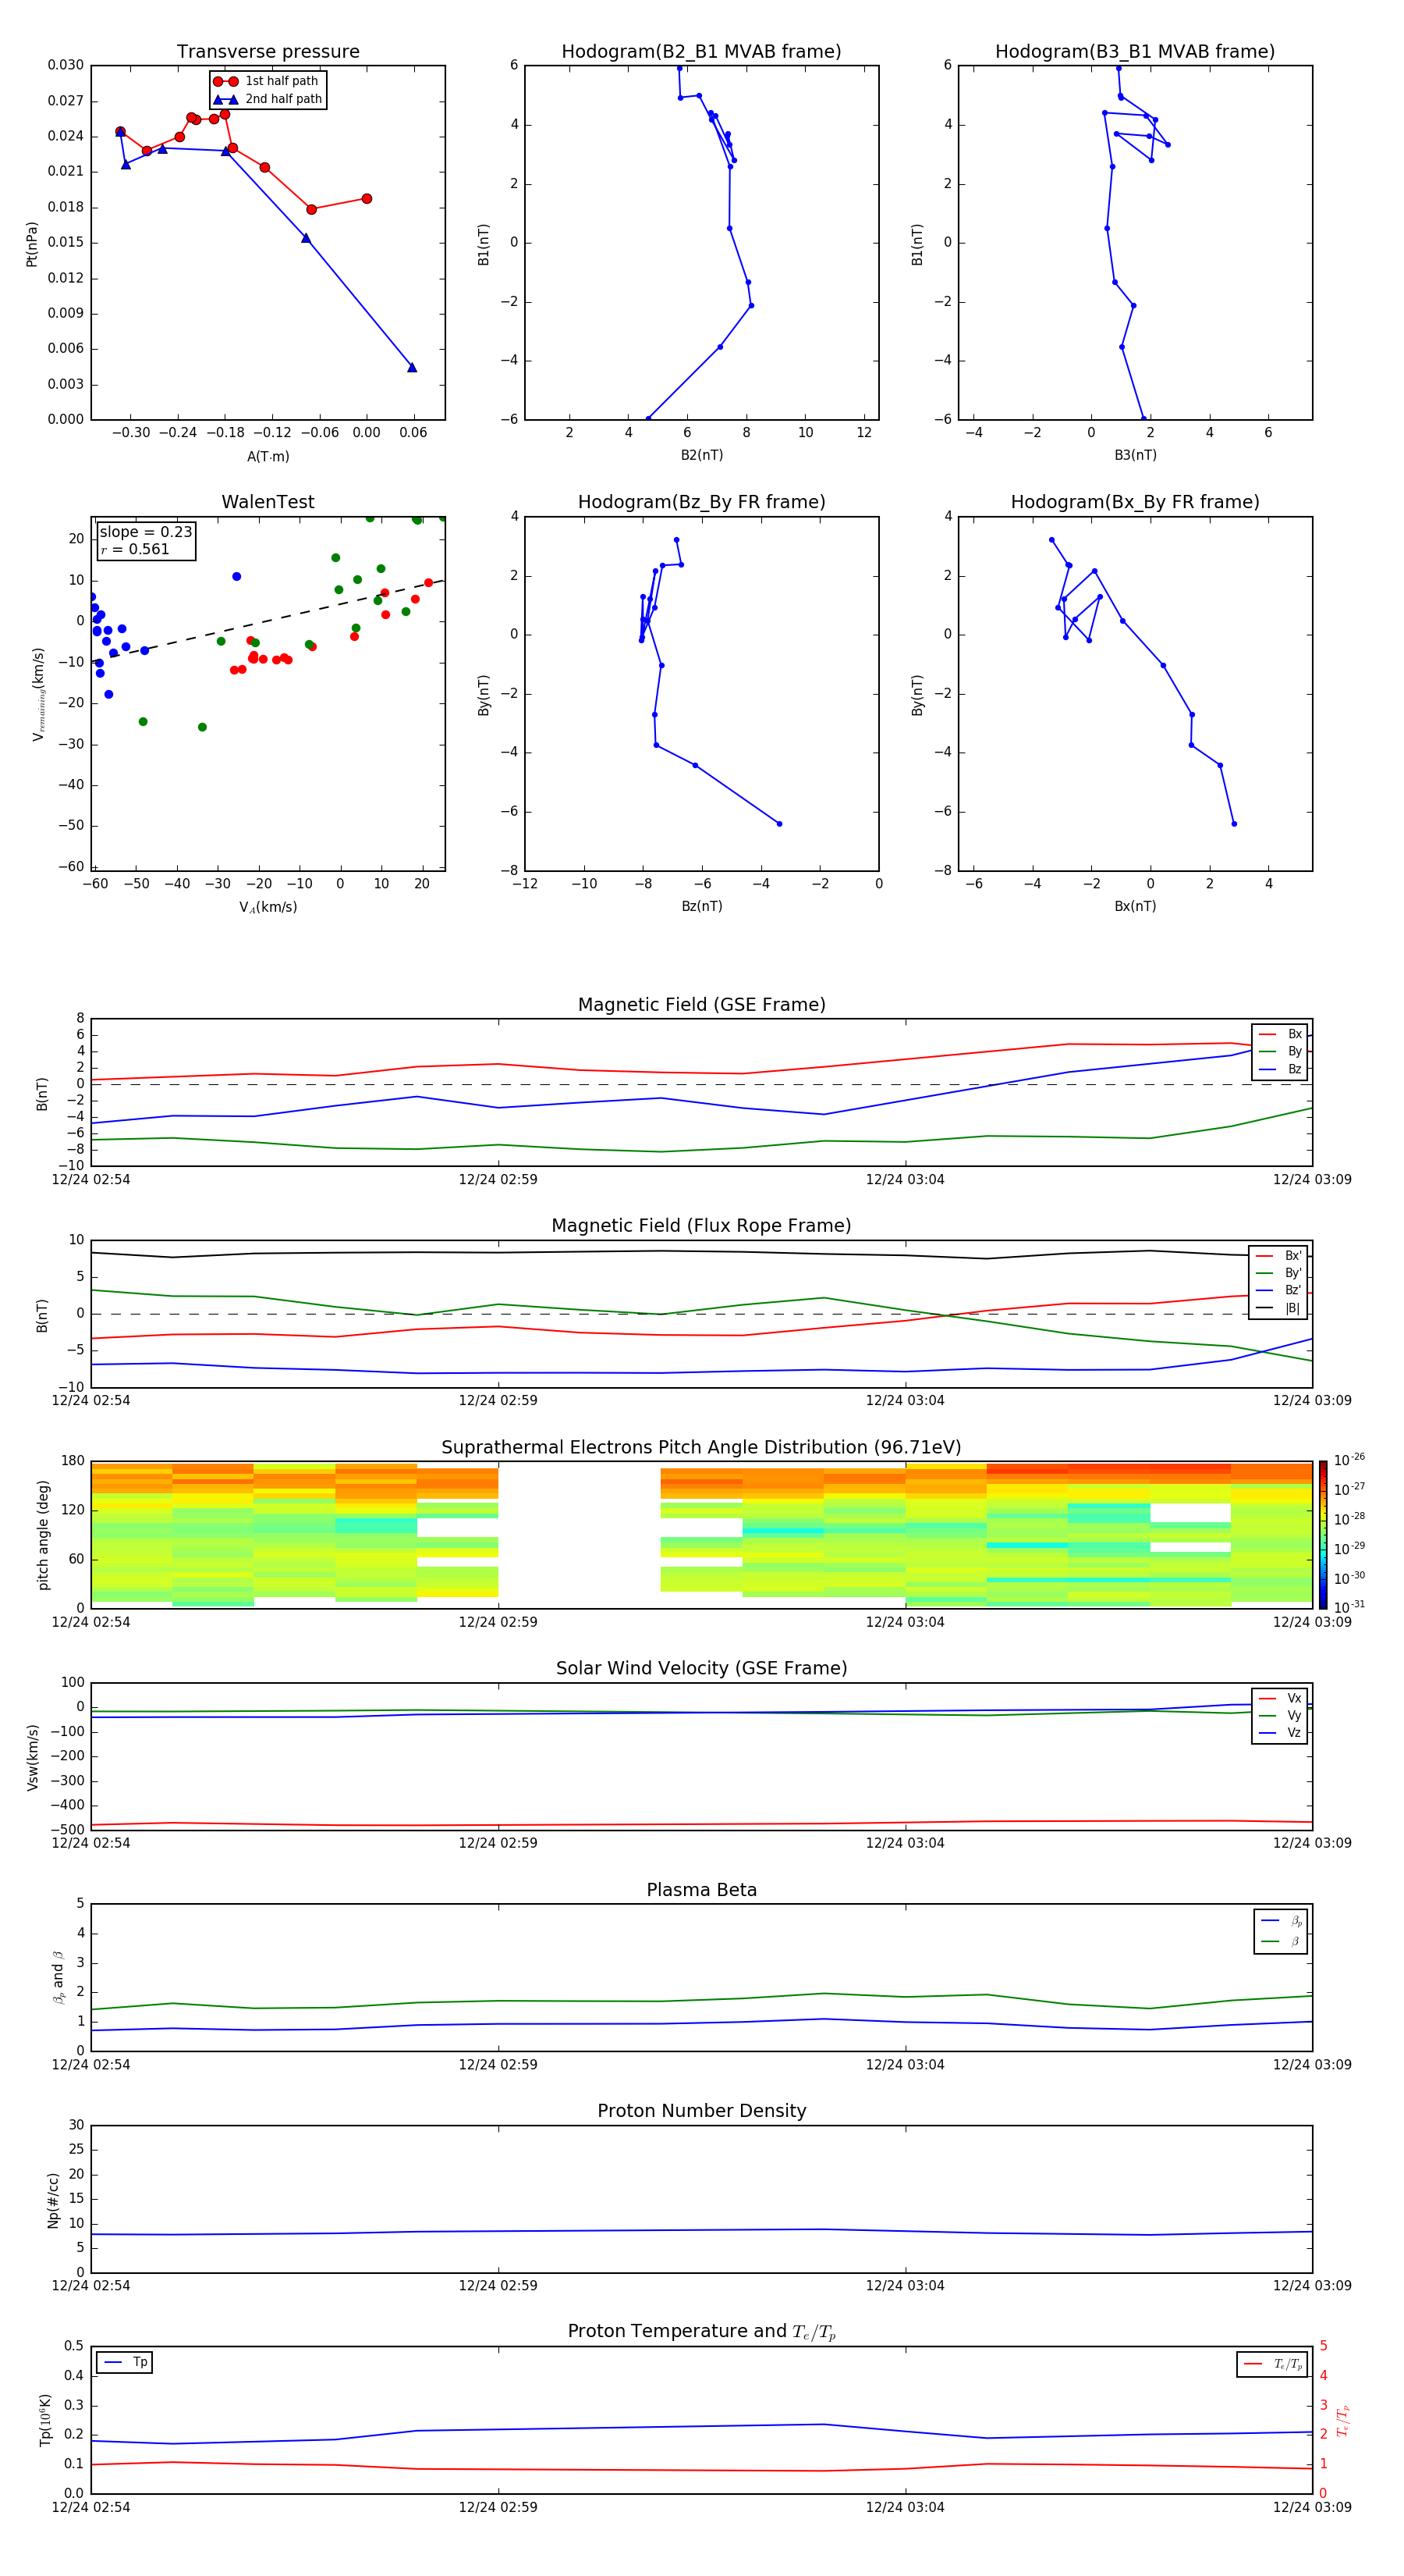Click the 'V_remaining(km/s)' y-axis label
Screen dimensions: 1404x2576
[x=38, y=694]
